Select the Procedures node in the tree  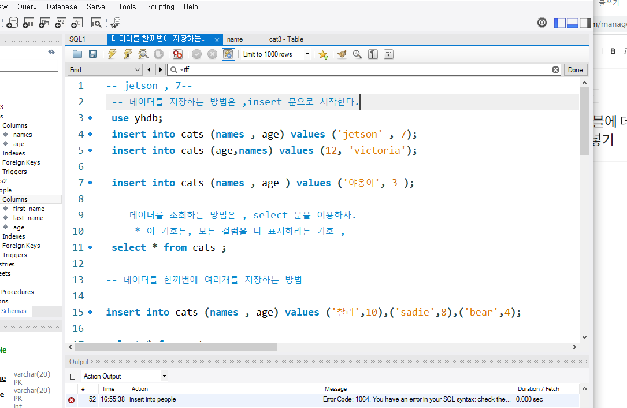pyautogui.click(x=17, y=292)
